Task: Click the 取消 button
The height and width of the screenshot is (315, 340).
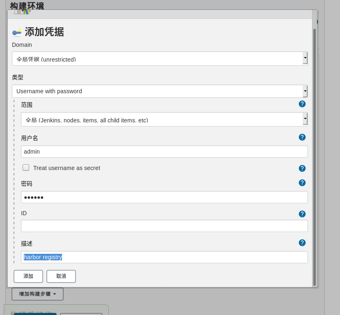Action: [61, 276]
